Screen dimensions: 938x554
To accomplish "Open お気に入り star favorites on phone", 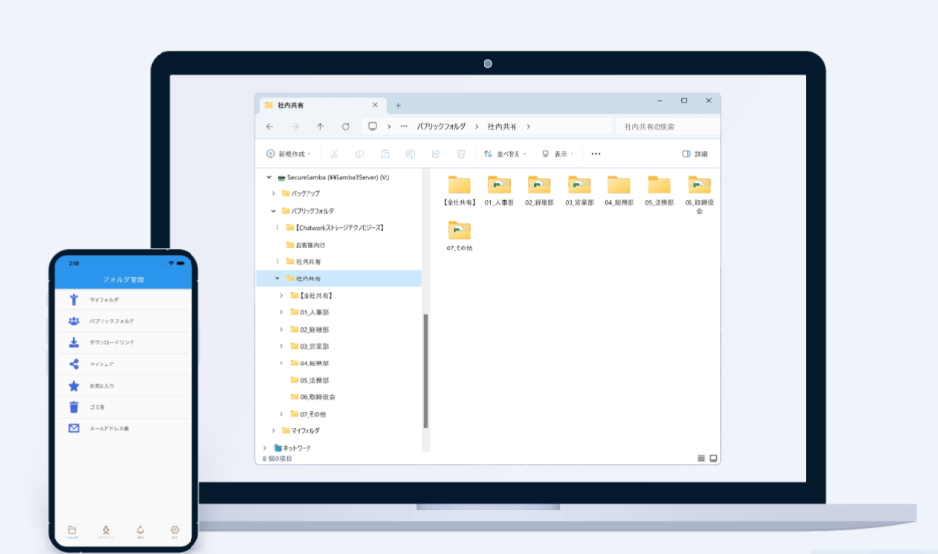I will coord(73,385).
